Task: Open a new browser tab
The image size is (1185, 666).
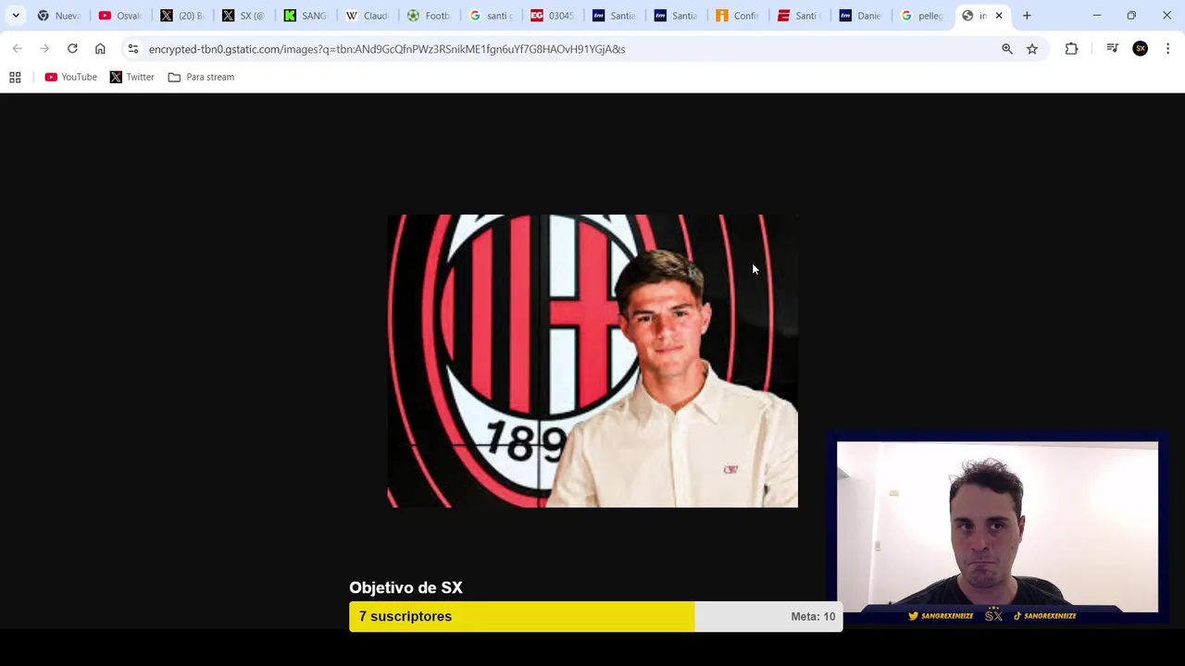Action: coord(1027,16)
